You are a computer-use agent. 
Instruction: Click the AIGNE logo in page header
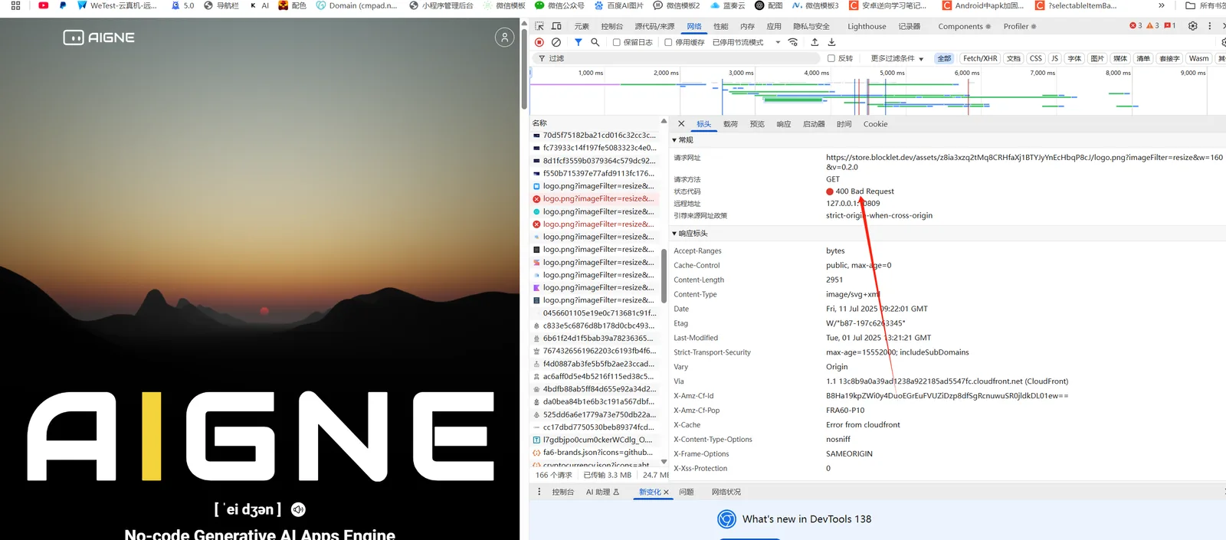[99, 38]
